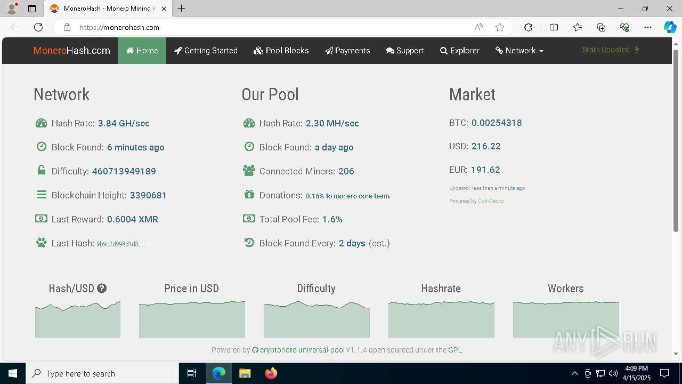Open the Explorer page
682x384 pixels.
(460, 51)
